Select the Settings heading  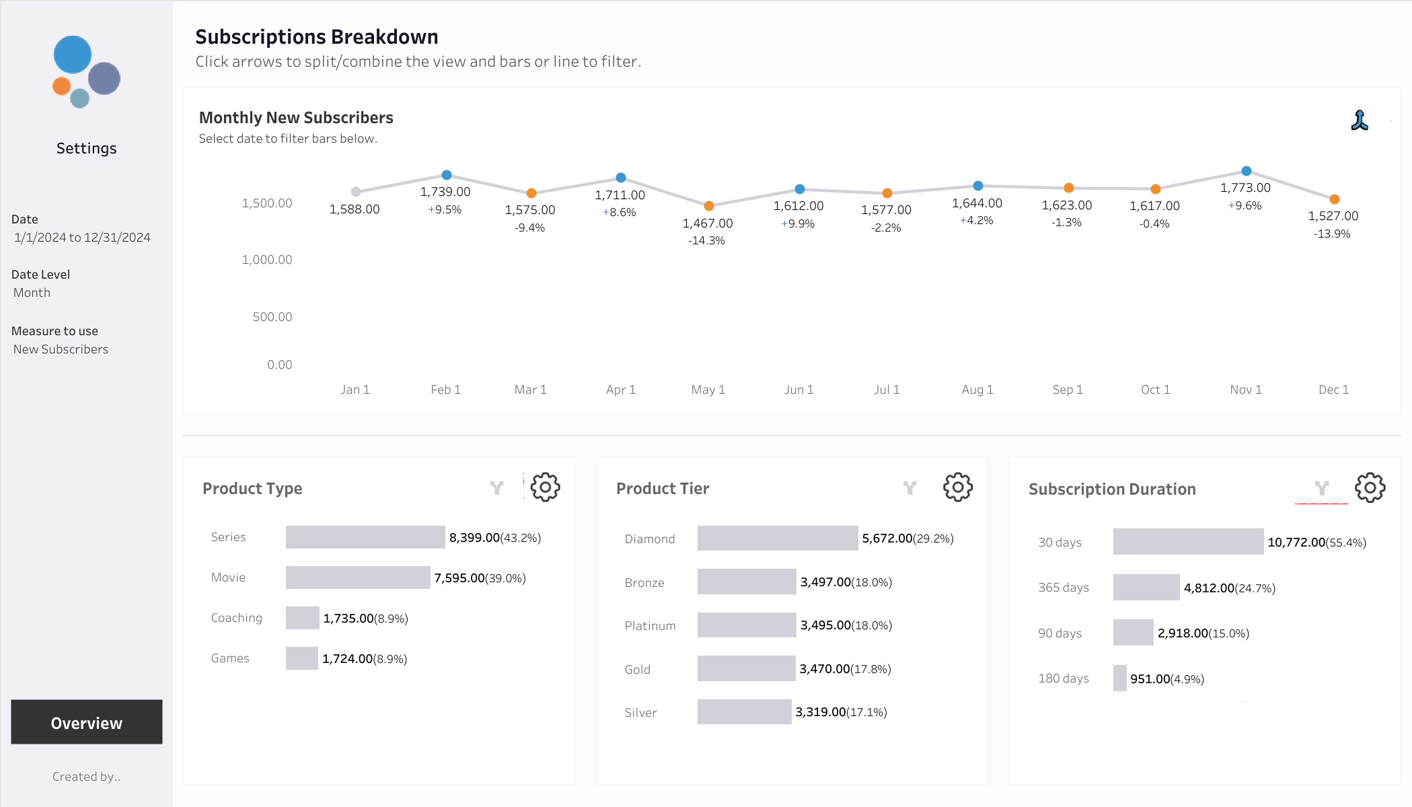point(86,148)
